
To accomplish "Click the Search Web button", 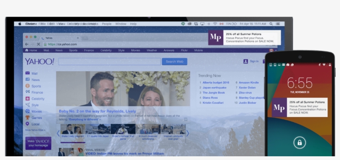I will point(175,62).
